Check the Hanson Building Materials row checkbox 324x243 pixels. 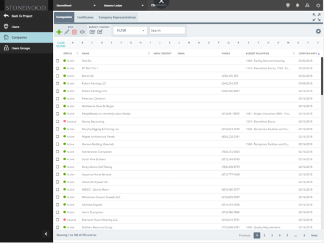click(58, 144)
